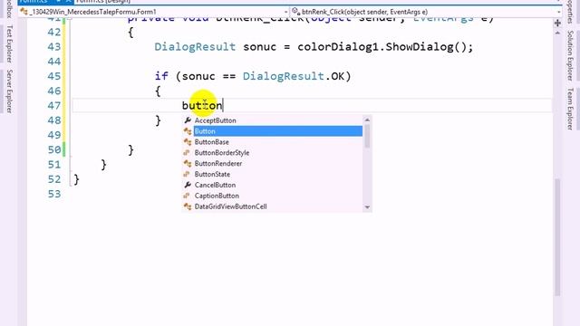580x326 pixels.
Task: Click the sonuc variable on line 43
Action: 260,47
